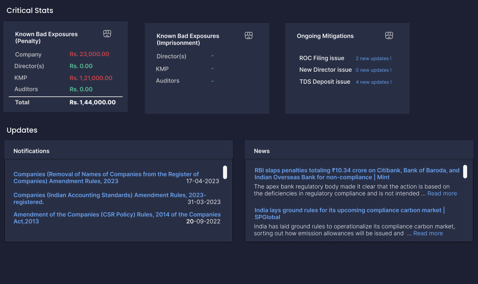Open New Director issue 0 new updates
478x284 pixels.
tap(373, 70)
